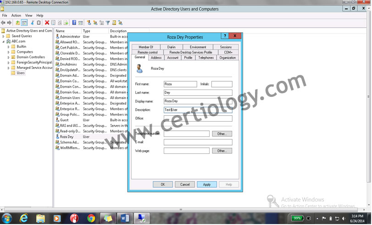Viewport: 372px width, 225px height.
Task: Click the red X Delete icon
Action: pos(47,23)
